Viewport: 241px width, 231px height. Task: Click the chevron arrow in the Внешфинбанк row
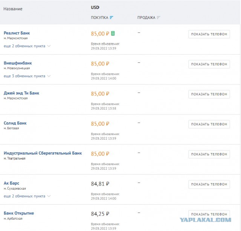pyautogui.click(x=49, y=76)
